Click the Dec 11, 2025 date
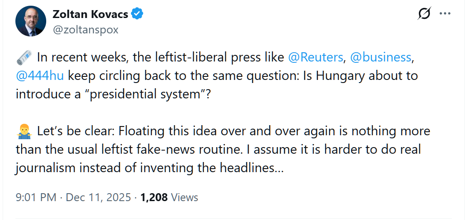This screenshot has width=466, height=220. tap(98, 197)
